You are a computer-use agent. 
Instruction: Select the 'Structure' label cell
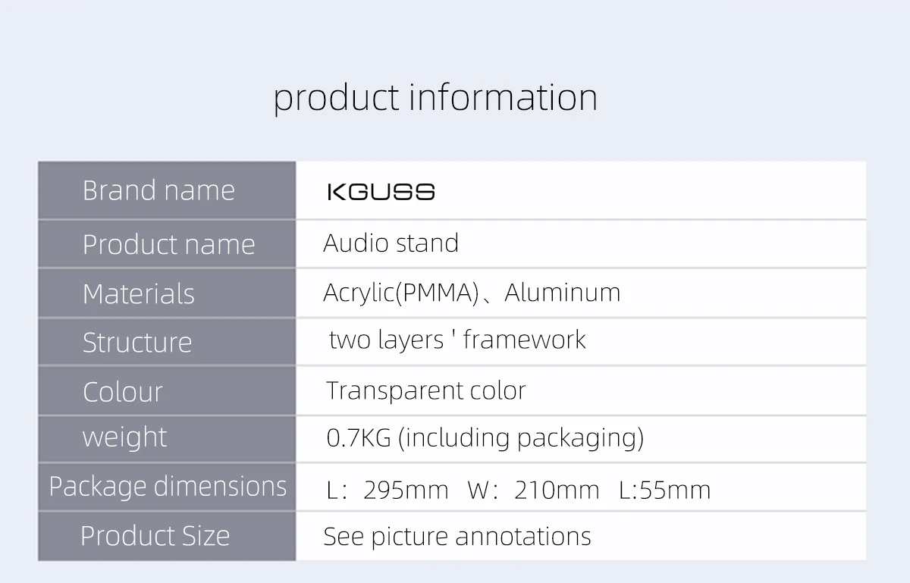(x=137, y=342)
